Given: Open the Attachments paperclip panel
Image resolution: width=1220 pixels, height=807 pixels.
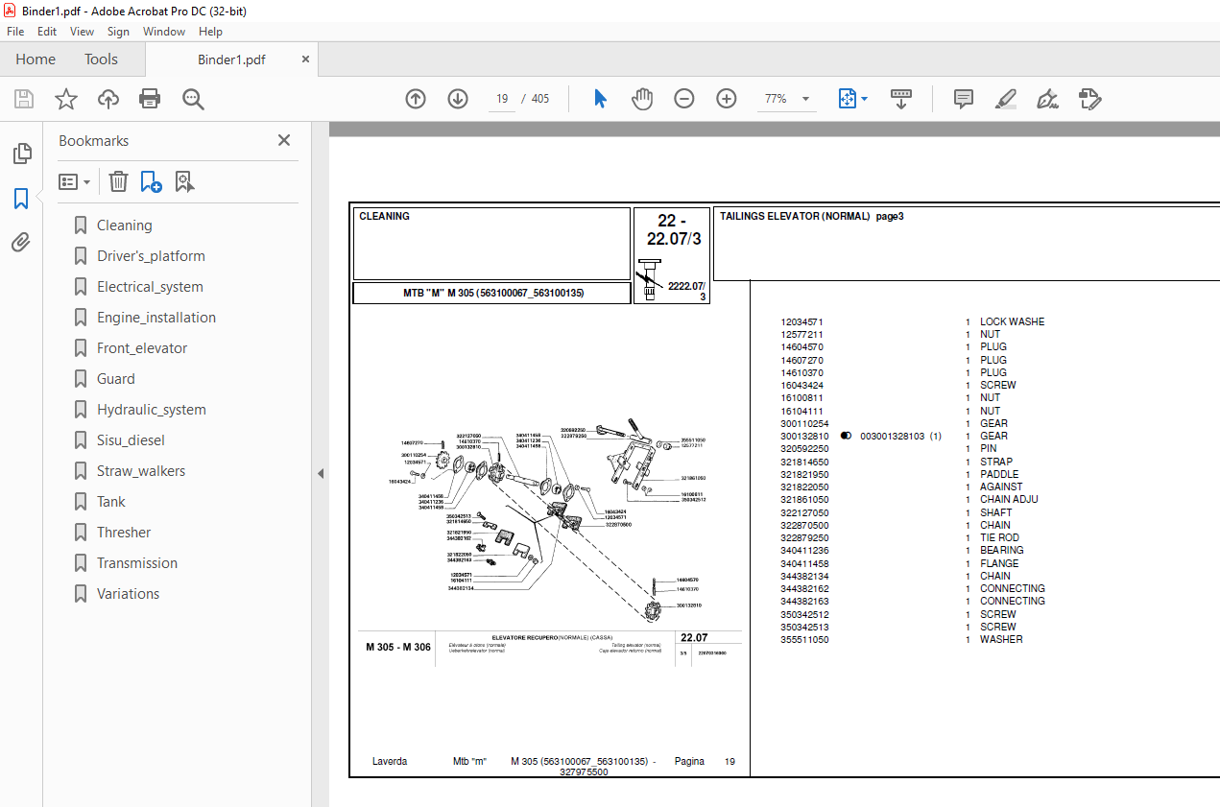Looking at the screenshot, I should click(21, 243).
